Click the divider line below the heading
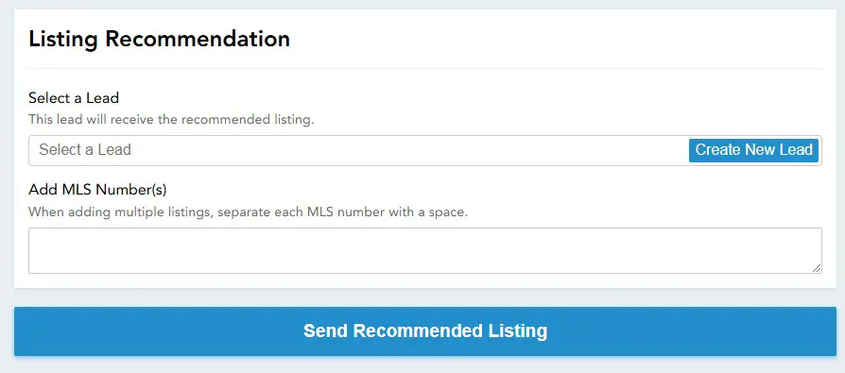845x373 pixels. click(425, 68)
